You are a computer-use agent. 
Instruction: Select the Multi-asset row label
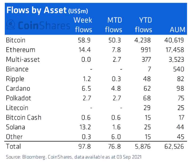pyautogui.click(x=23, y=59)
